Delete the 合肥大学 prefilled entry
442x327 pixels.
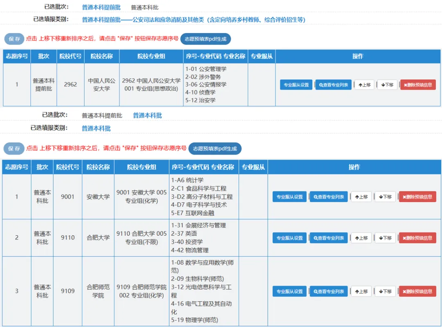(x=417, y=238)
